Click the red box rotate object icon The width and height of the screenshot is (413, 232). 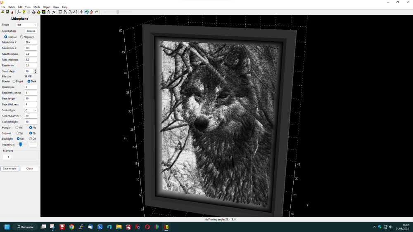92,12
